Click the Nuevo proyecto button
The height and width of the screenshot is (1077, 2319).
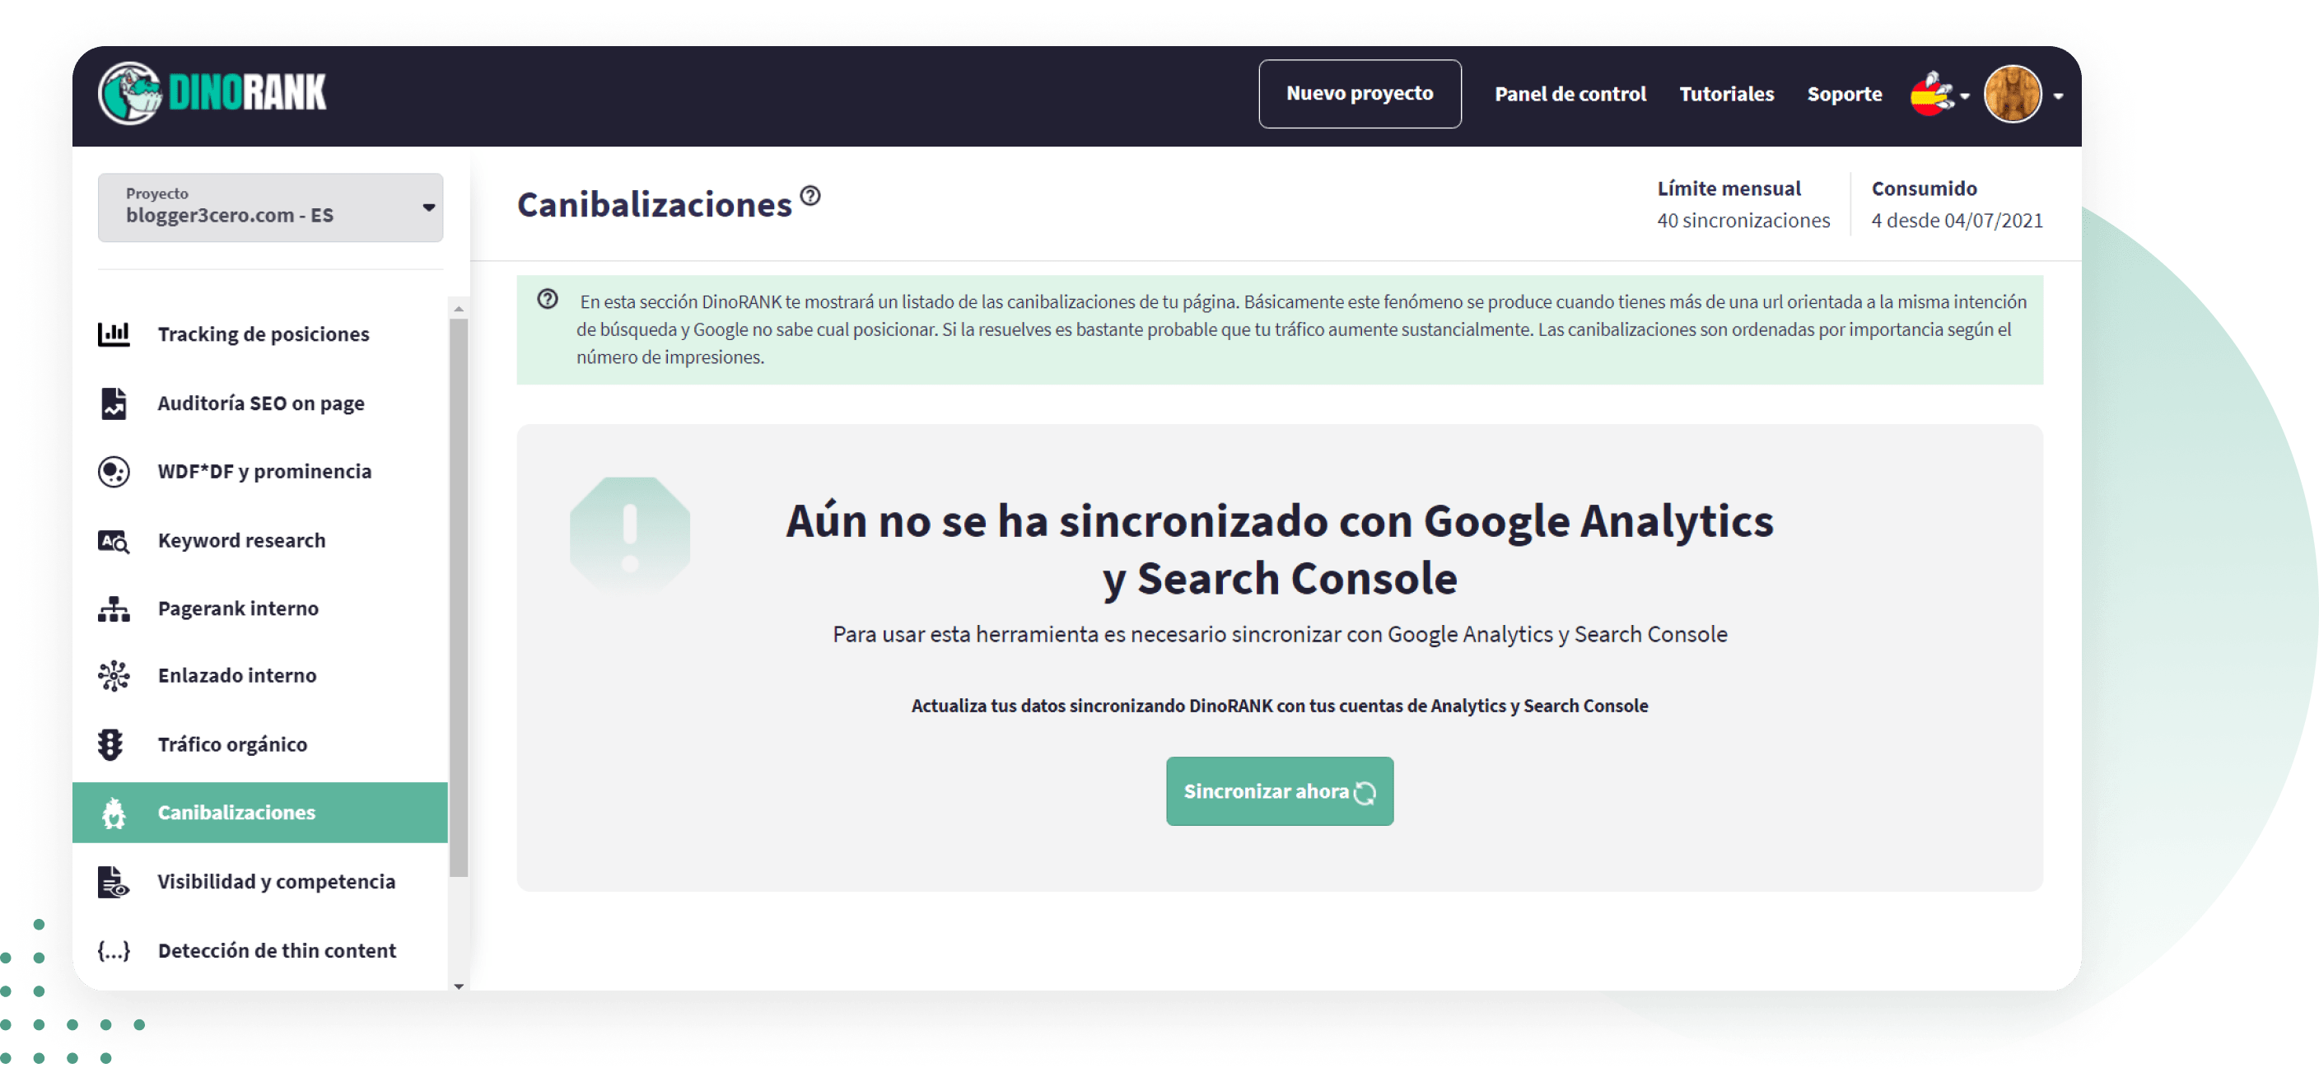1360,94
